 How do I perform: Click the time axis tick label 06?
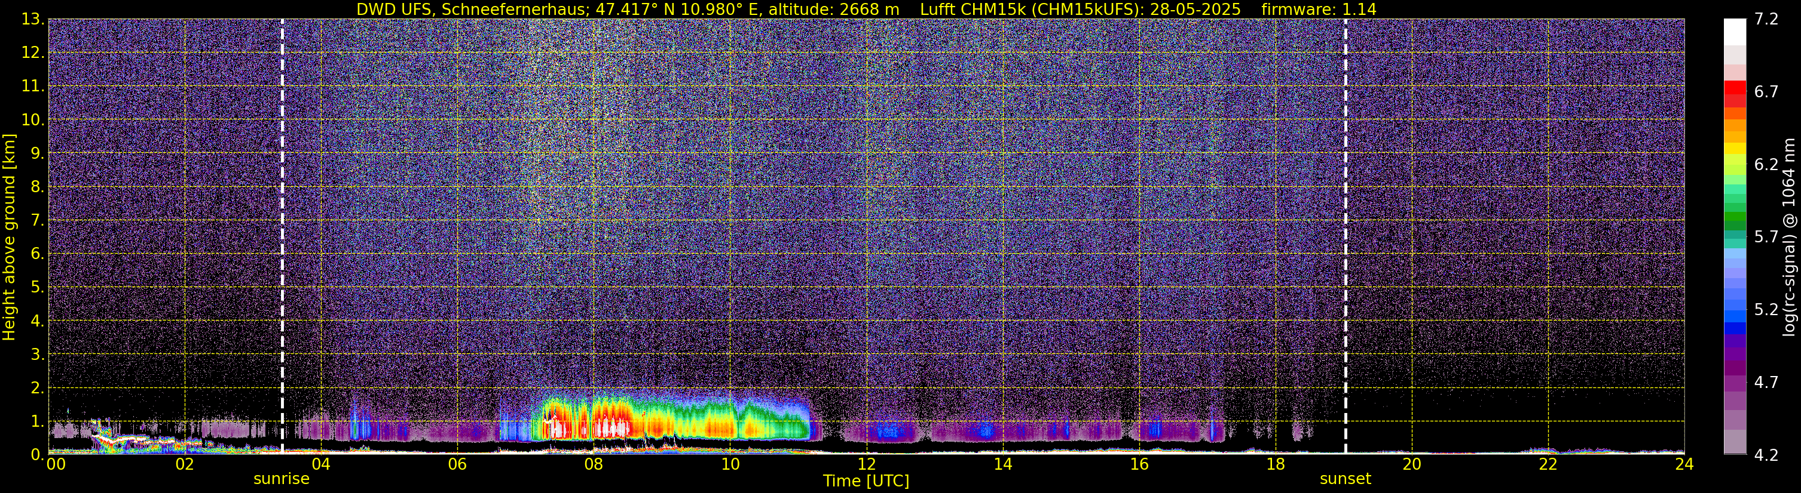[x=457, y=464]
